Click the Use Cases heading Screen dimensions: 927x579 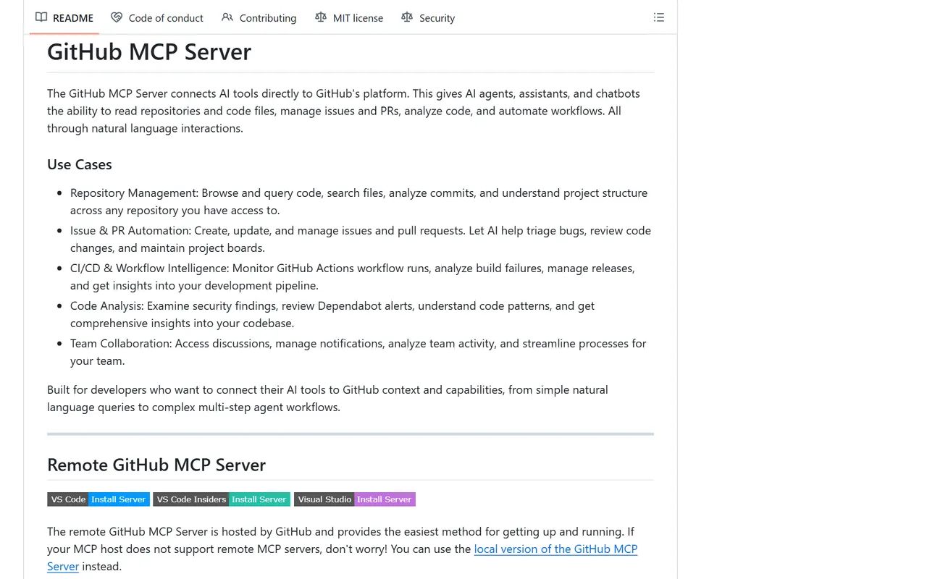80,164
